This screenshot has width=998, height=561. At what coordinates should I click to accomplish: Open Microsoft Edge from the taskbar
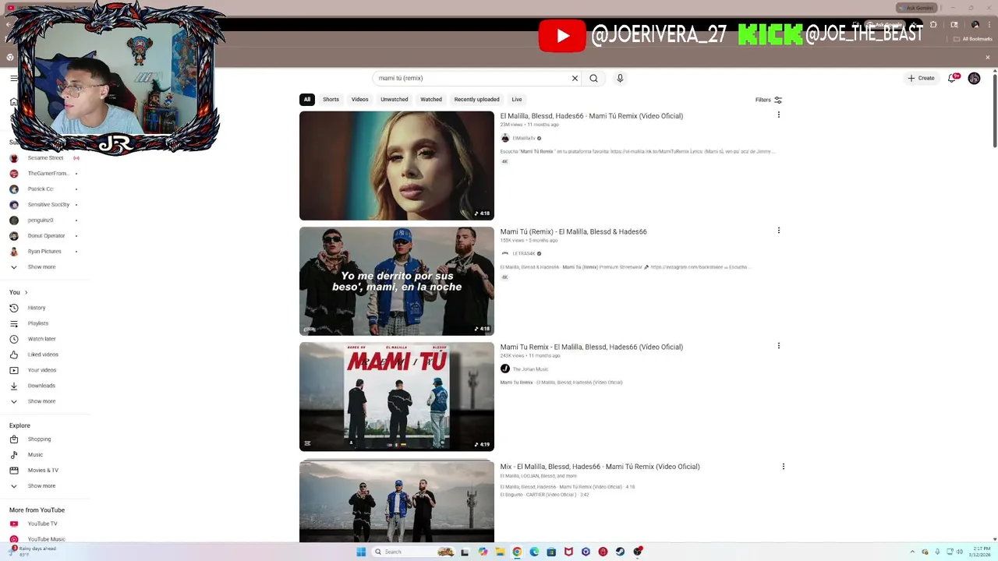tap(534, 552)
